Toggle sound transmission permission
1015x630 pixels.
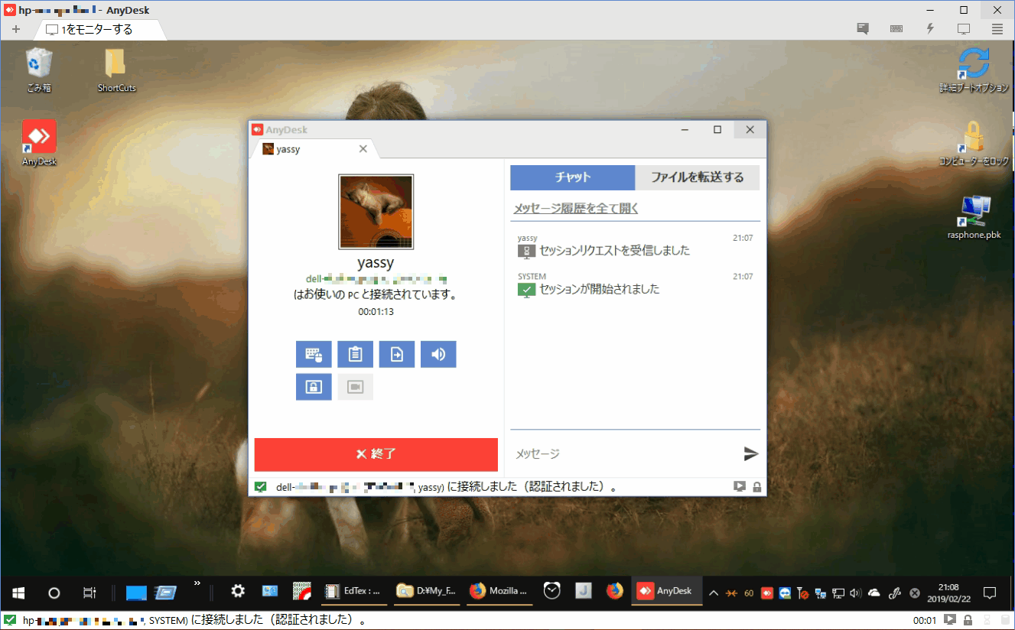[438, 354]
